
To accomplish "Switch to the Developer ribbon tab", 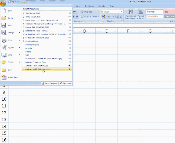I will coord(89,6).
